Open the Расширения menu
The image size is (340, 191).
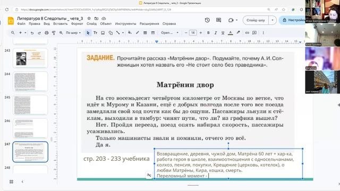[149, 23]
